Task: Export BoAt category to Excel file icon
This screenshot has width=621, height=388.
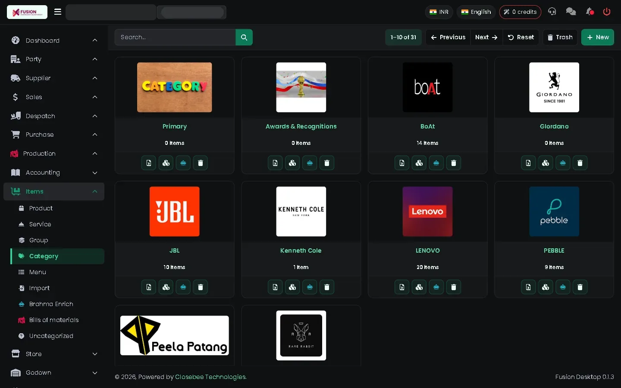Action: click(402, 163)
